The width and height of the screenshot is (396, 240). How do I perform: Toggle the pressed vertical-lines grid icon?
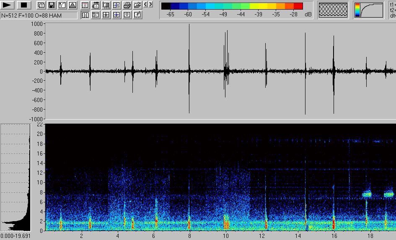[x=85, y=15]
